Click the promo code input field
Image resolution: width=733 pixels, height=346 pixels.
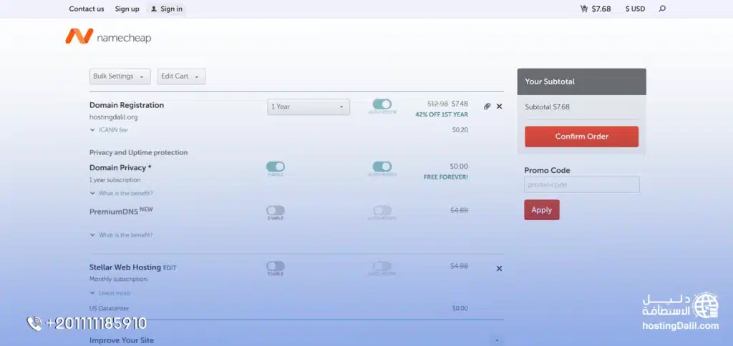(x=581, y=185)
